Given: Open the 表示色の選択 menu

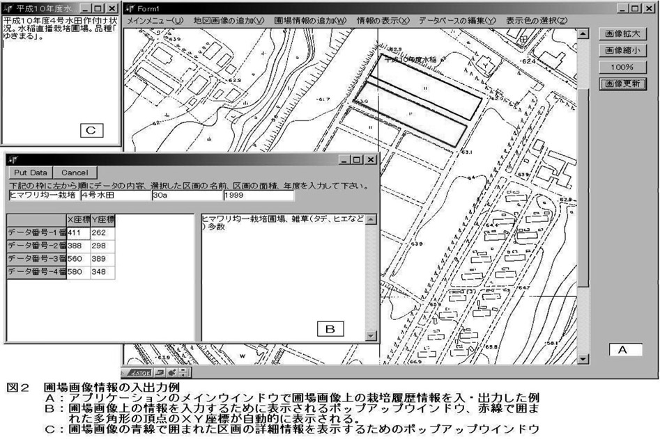Looking at the screenshot, I should pos(537,21).
